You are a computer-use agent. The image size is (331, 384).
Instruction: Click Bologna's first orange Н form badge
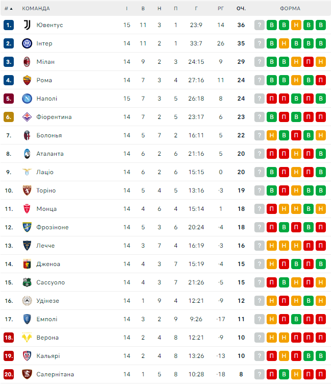[272, 135]
